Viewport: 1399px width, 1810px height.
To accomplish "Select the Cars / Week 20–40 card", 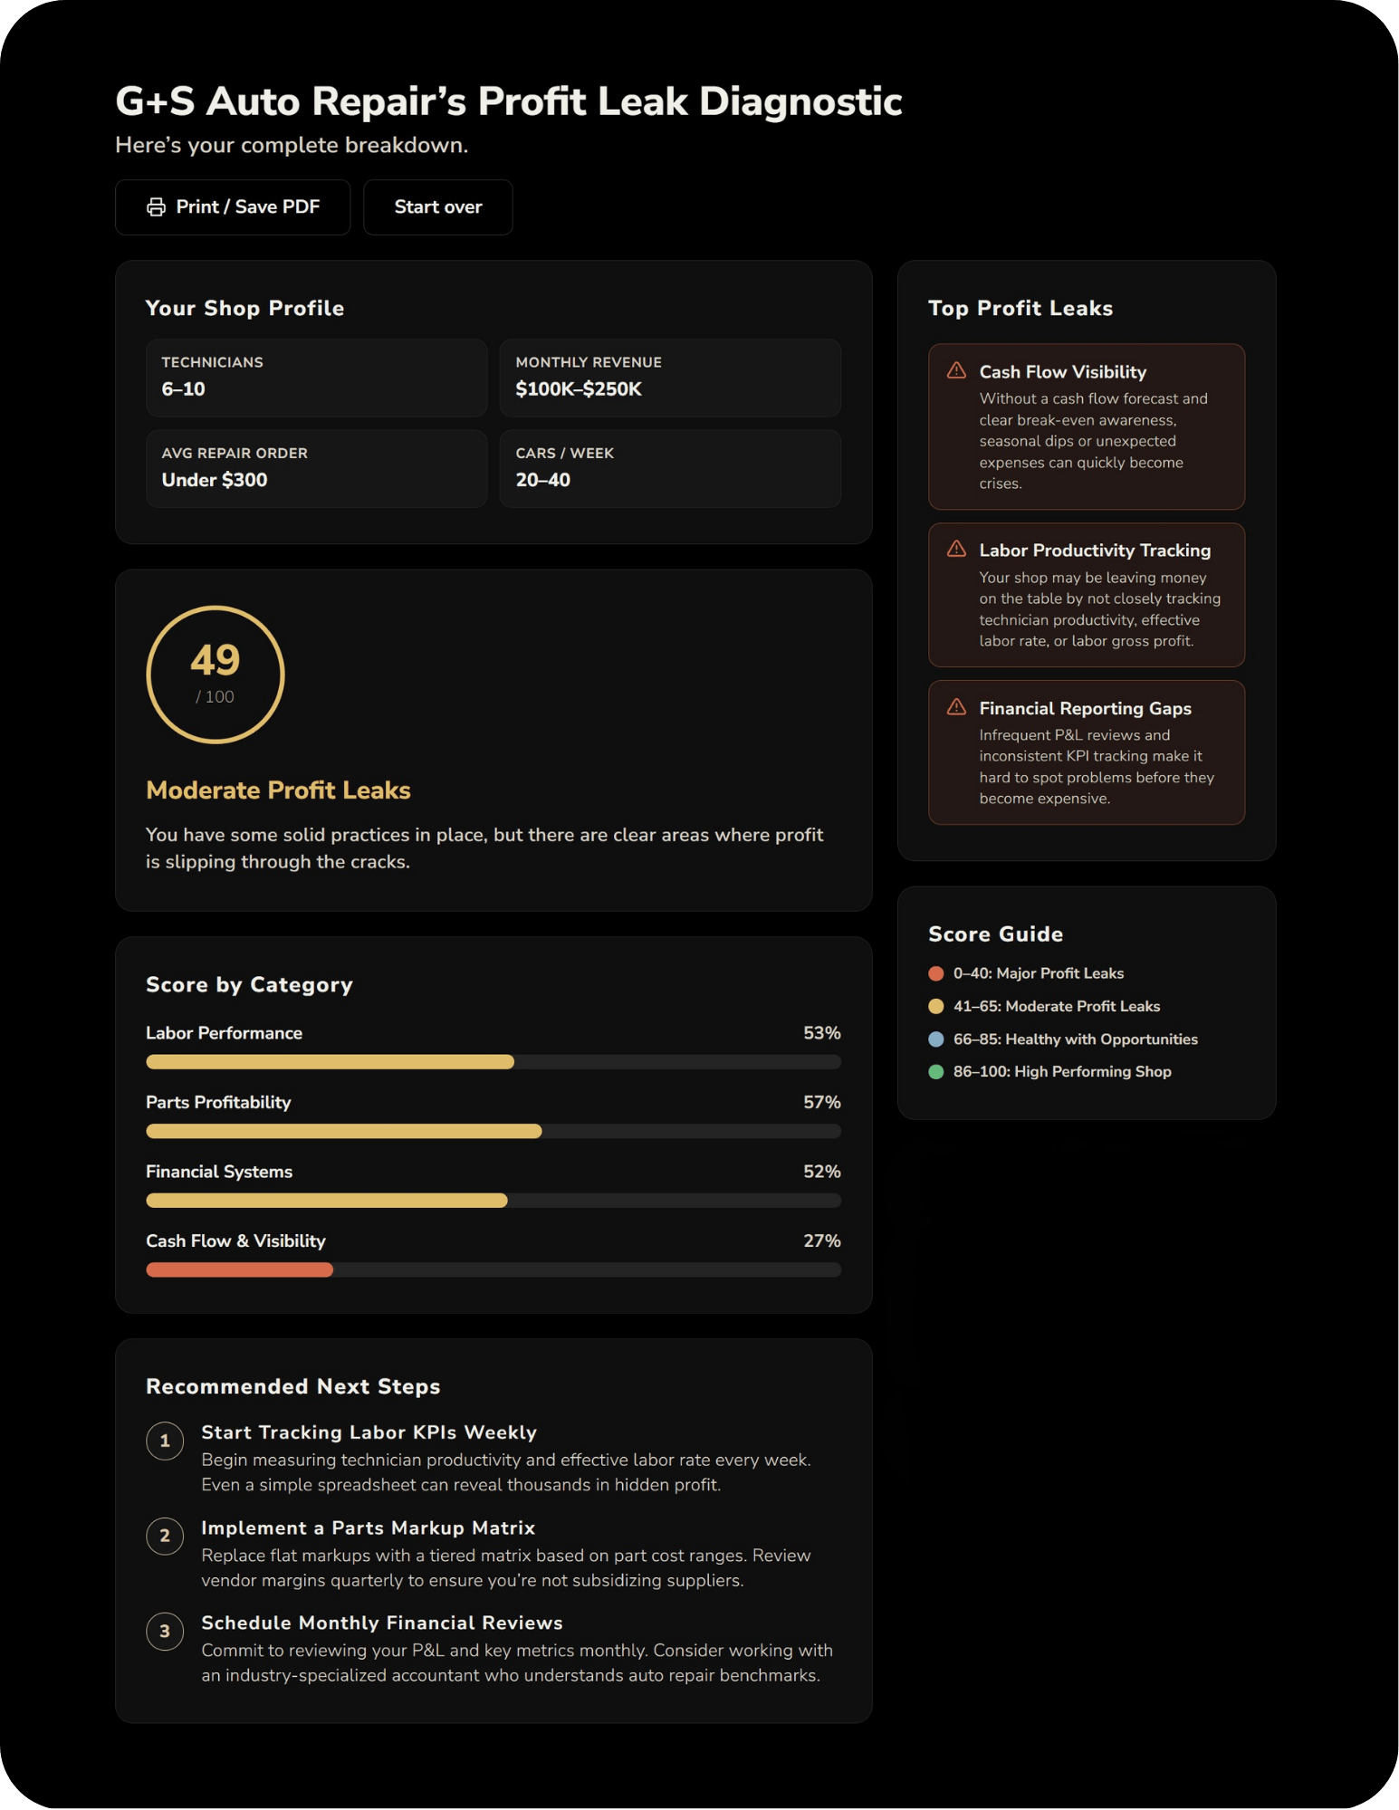I will 670,469.
